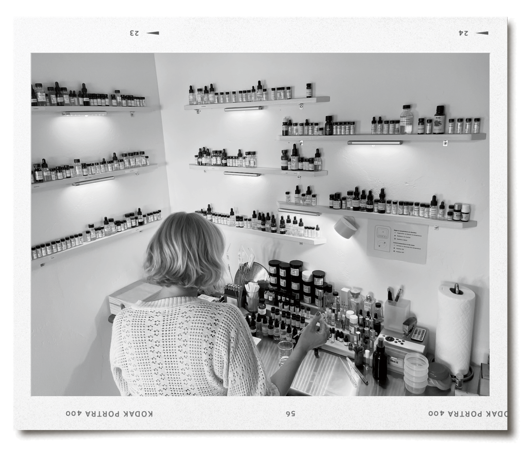Screen dimensions: 529x456
Task: Click the center frame number 56
Action: [x=290, y=414]
